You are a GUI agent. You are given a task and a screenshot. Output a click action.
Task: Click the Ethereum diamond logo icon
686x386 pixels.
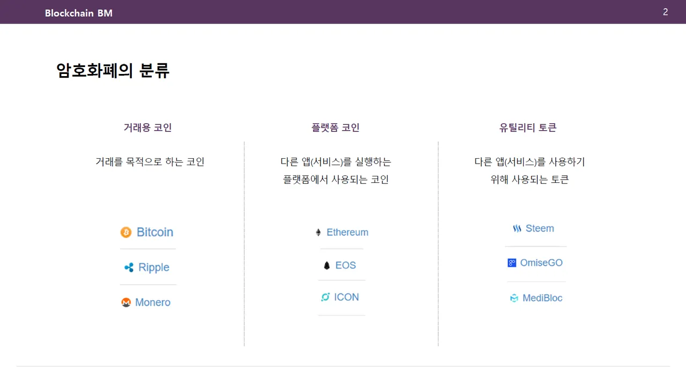click(318, 232)
